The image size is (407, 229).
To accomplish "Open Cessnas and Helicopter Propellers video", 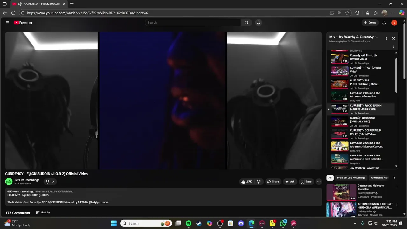I will pos(371,187).
